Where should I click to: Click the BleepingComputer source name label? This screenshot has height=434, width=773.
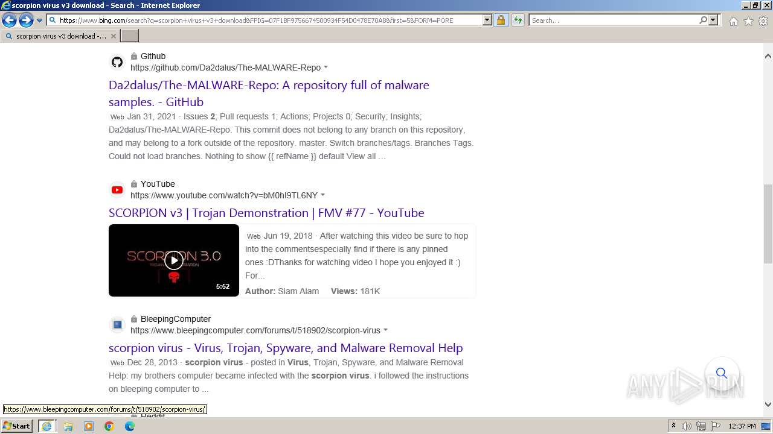(x=176, y=319)
